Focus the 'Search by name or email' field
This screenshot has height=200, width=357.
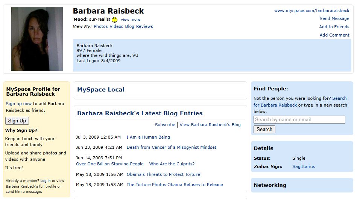point(299,120)
